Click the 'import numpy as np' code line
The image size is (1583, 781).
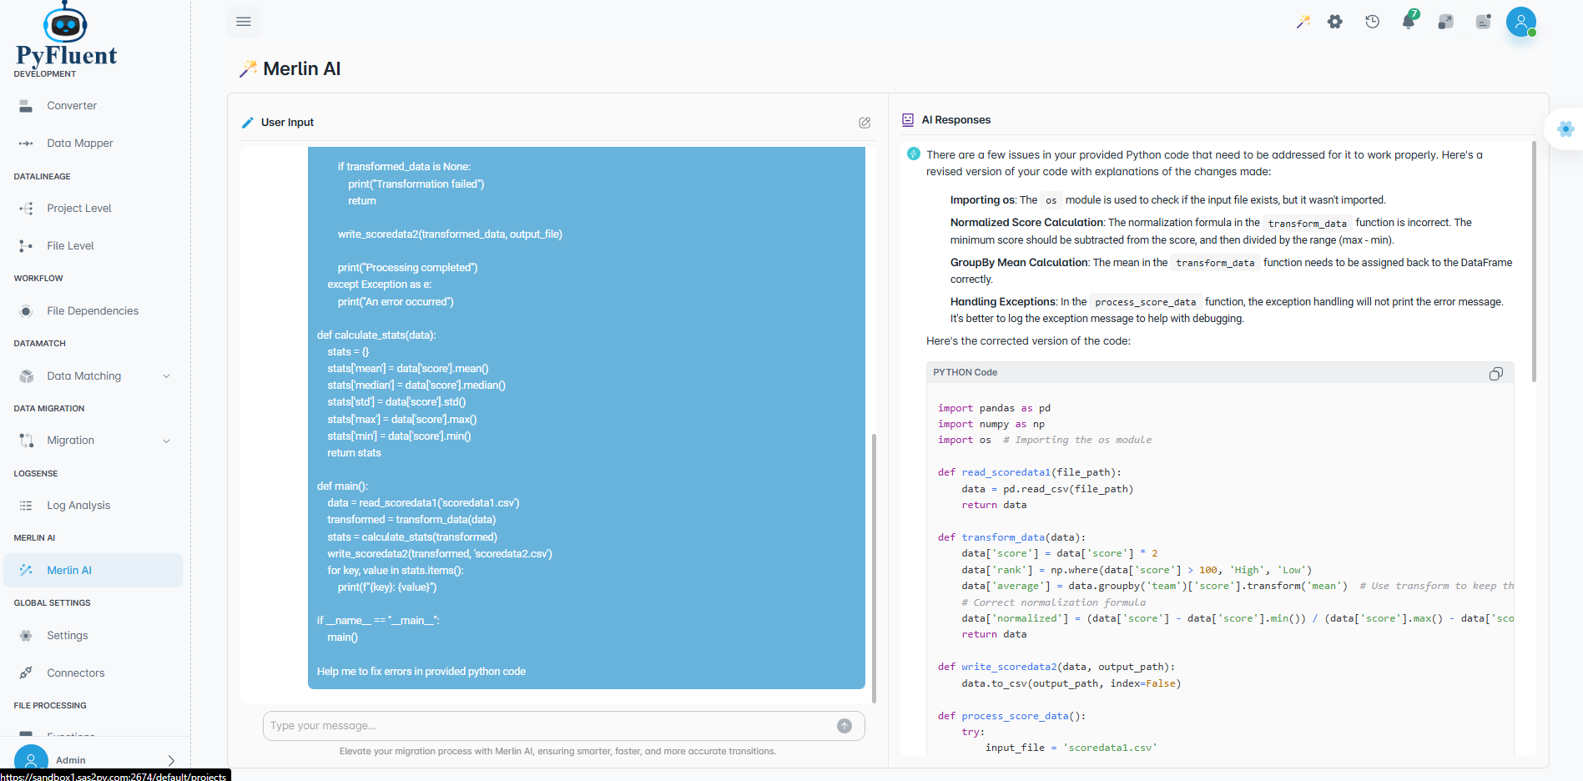tap(991, 424)
